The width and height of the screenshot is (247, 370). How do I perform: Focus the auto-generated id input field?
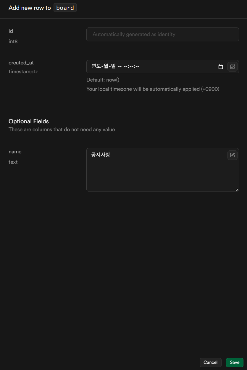(x=163, y=34)
